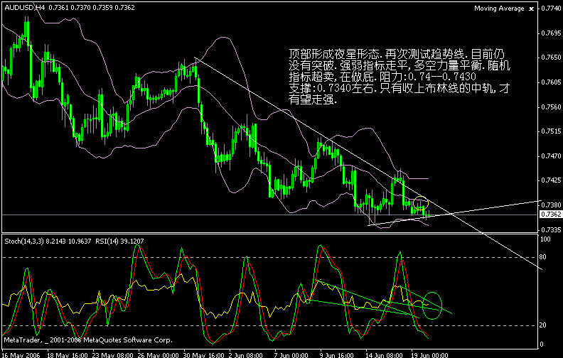Click the 0.7605 price axis label
This screenshot has width=563, height=358.
tap(551, 82)
